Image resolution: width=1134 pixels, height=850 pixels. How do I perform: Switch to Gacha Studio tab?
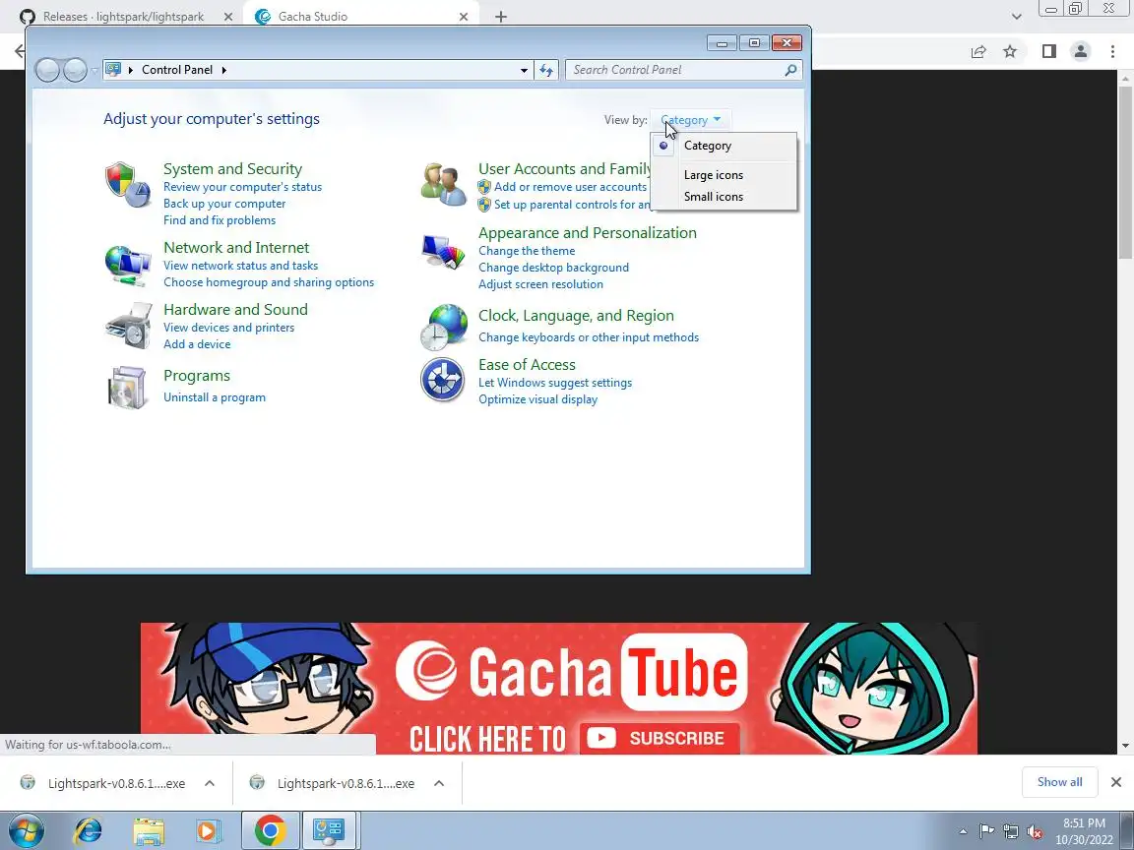pos(312,17)
